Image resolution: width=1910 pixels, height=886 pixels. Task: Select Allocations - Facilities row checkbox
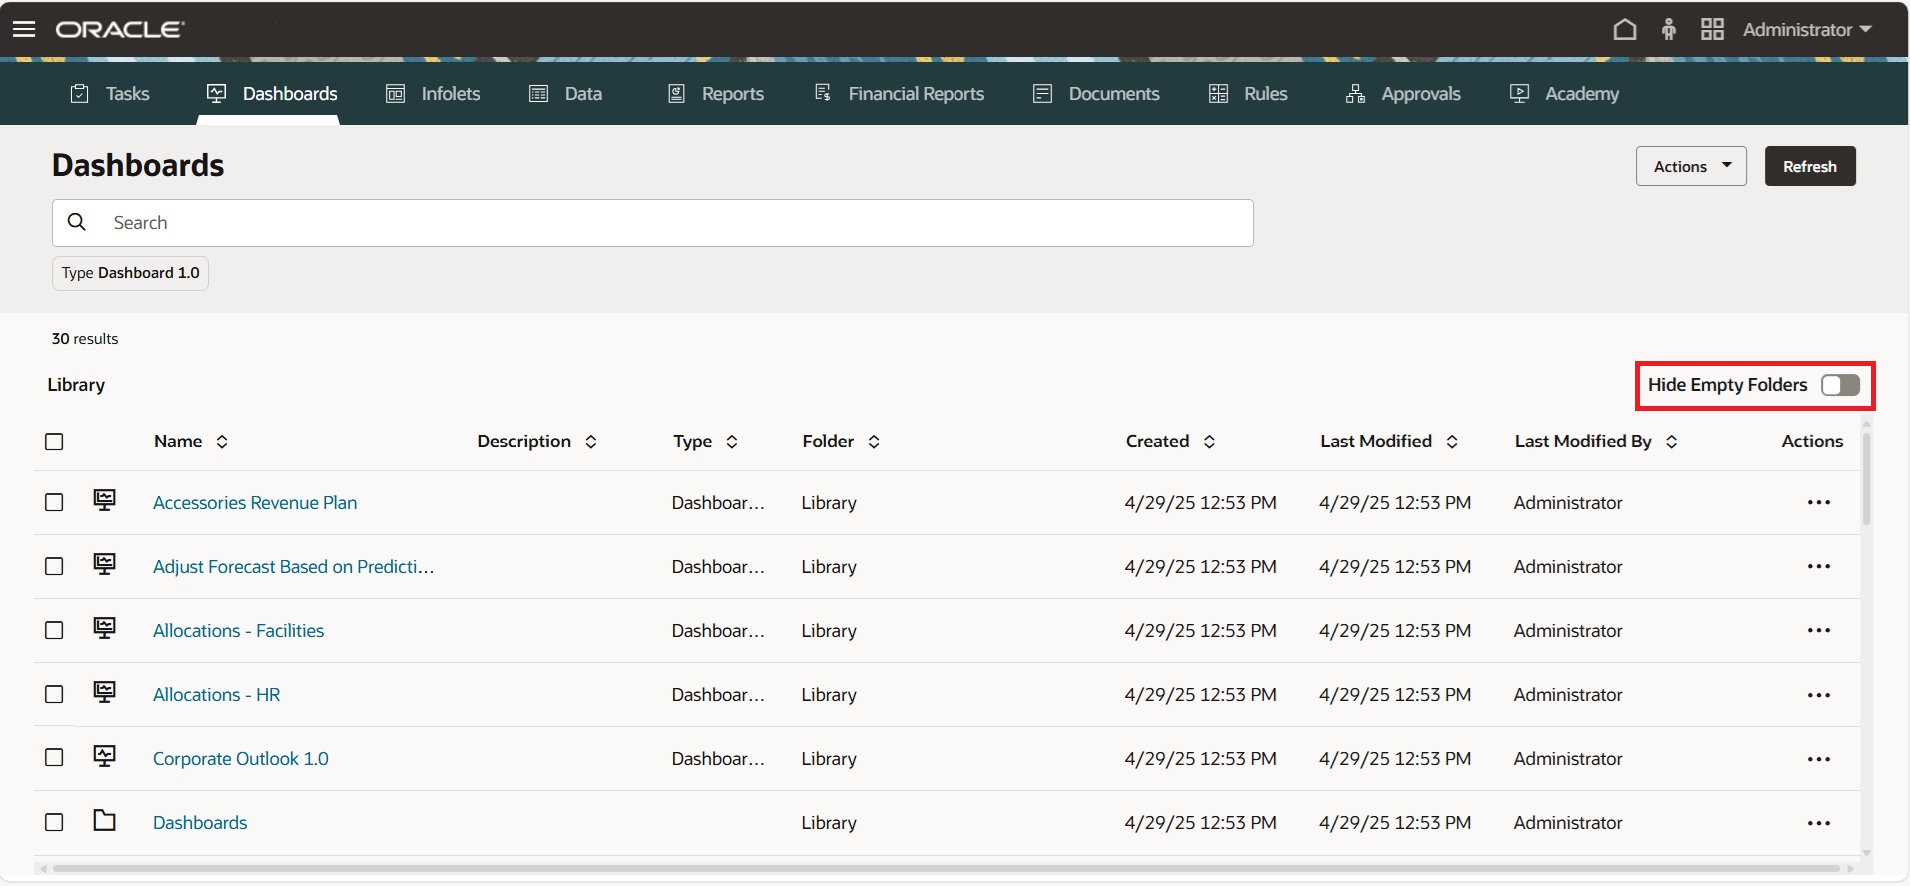[x=54, y=630]
